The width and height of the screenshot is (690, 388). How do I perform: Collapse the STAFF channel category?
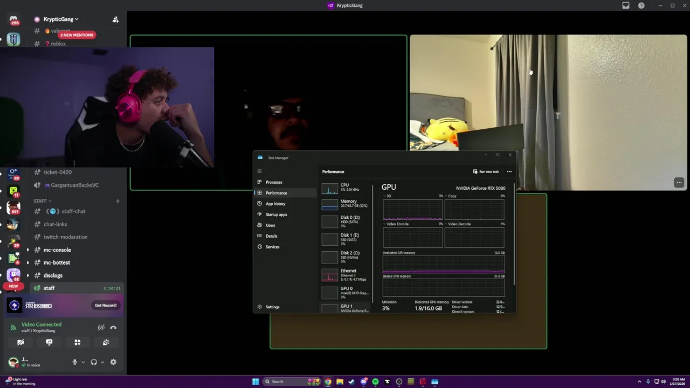[x=43, y=201]
